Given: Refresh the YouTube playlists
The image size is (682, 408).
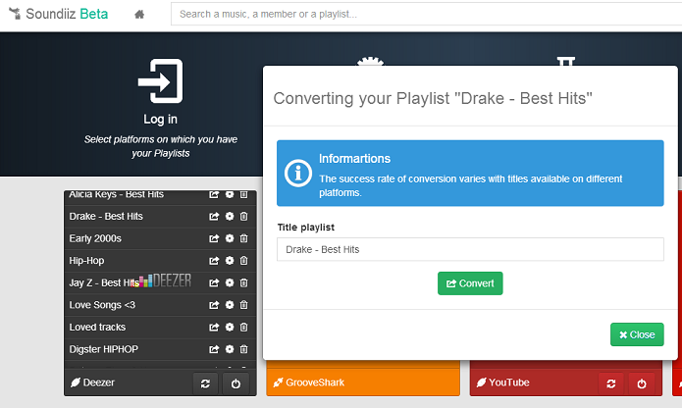Looking at the screenshot, I should pyautogui.click(x=611, y=383).
